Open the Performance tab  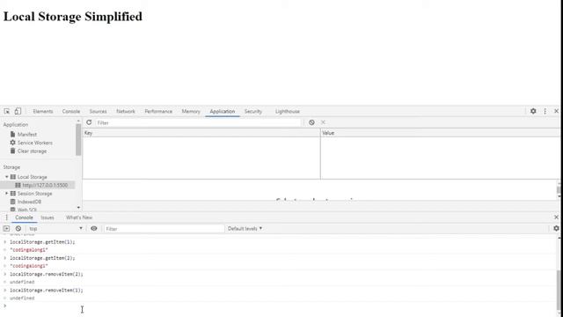click(x=158, y=112)
